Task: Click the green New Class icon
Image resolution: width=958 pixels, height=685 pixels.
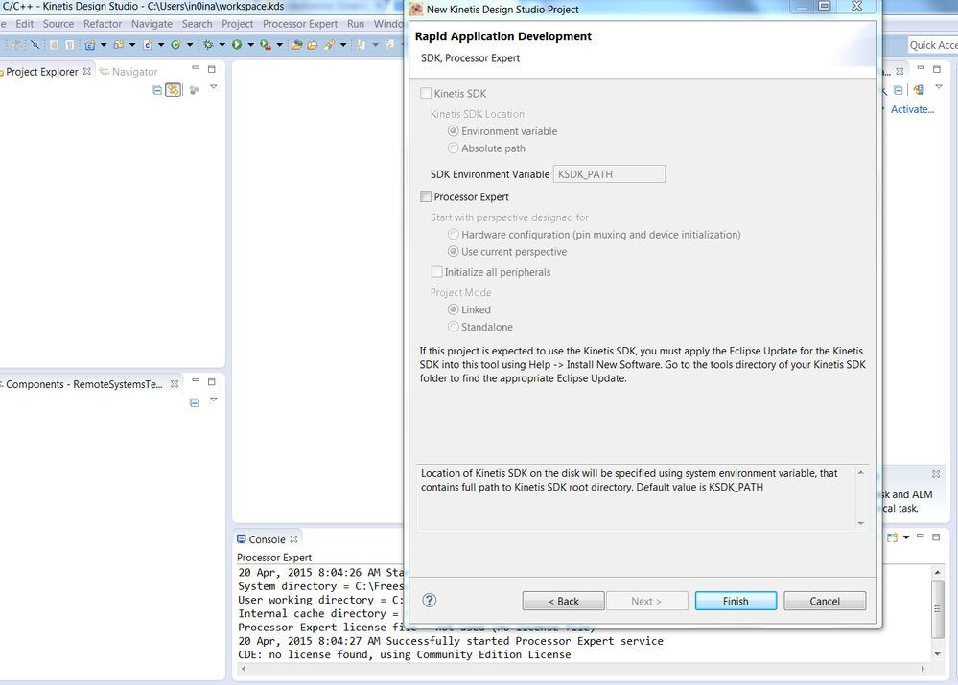Action: [x=175, y=45]
